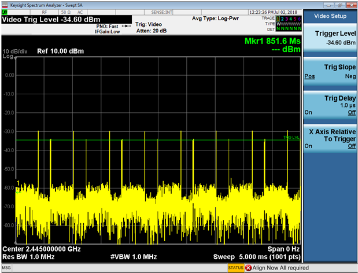
Task: Toggle X Axis Relative To Trigger softkey
Action: click(330, 139)
